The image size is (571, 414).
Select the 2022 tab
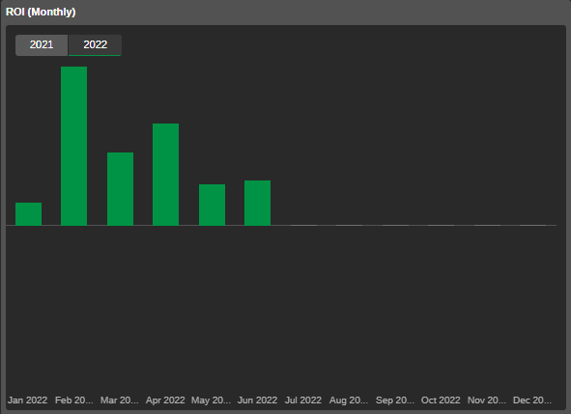click(95, 45)
